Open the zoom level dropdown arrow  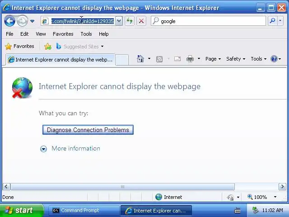pyautogui.click(x=275, y=197)
